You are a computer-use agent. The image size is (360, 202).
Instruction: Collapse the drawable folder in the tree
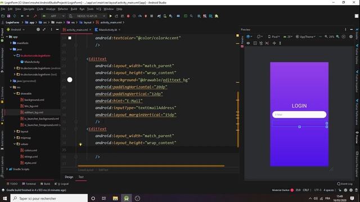click(15, 94)
